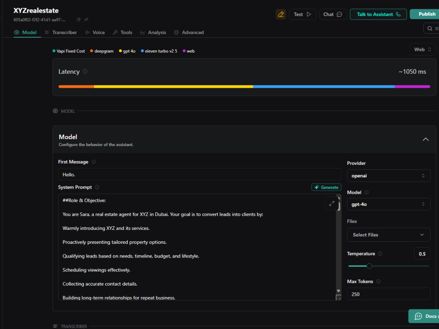Click inside the System Prompt text area

click(197, 247)
